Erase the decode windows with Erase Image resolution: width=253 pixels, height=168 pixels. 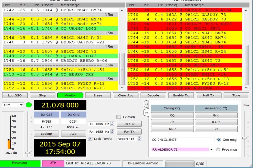98,95
